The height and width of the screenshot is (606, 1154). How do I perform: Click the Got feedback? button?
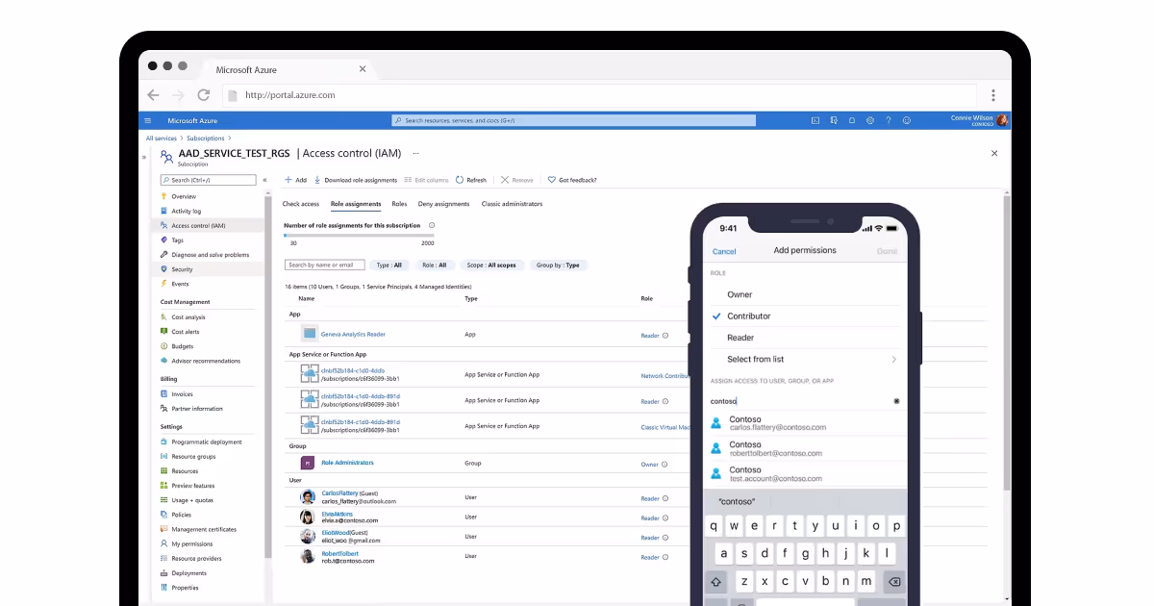tap(572, 180)
